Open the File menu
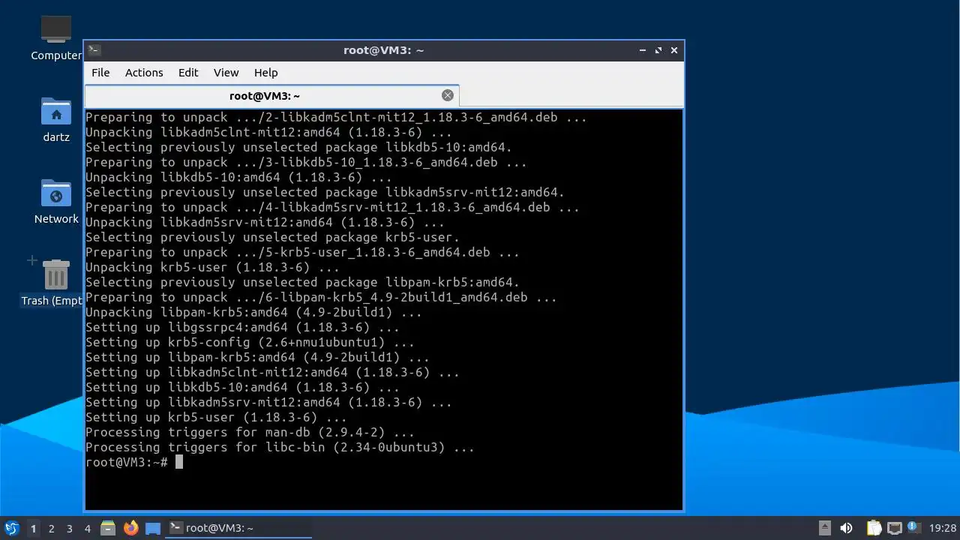960x540 pixels. [x=100, y=73]
